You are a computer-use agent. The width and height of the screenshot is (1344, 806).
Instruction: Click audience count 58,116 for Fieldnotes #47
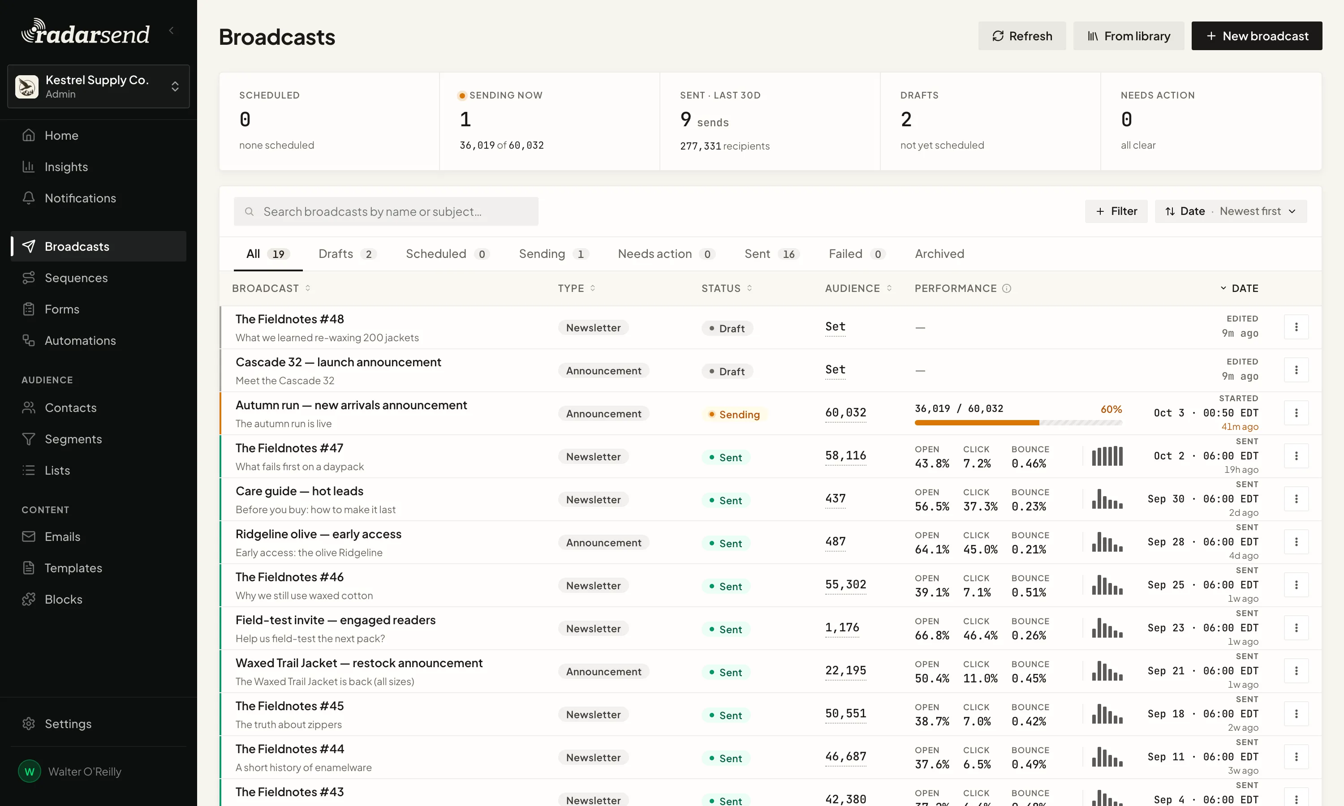click(x=845, y=456)
